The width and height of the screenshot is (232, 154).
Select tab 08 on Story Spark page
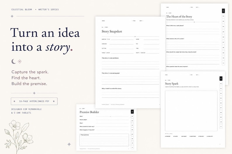221,112
